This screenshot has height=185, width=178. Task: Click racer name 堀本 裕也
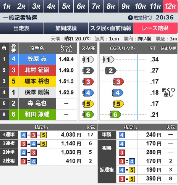point(37,81)
